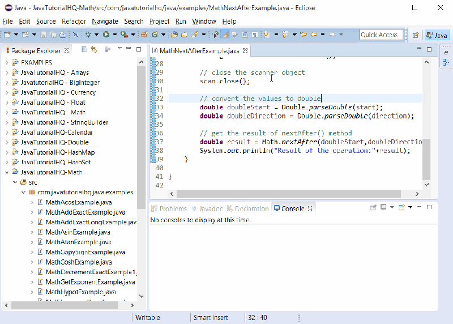Click the Debug bug icon
Screen dimensions: 453x324
click(88, 35)
